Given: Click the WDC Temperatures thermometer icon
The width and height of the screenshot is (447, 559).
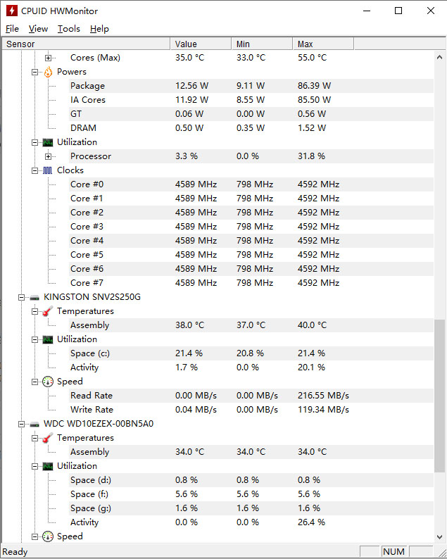Looking at the screenshot, I should [48, 438].
